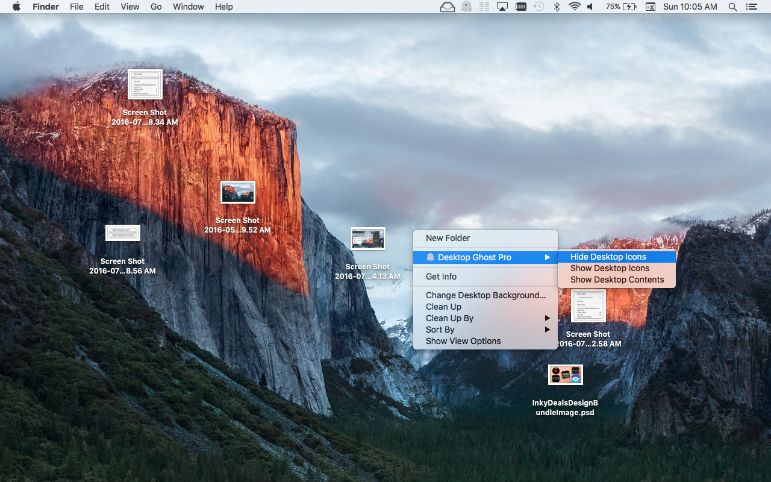
Task: Choose New Folder from context menu
Action: (x=485, y=238)
